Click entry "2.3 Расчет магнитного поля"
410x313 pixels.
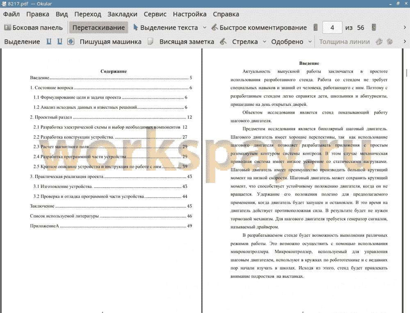pyautogui.click(x=110, y=146)
